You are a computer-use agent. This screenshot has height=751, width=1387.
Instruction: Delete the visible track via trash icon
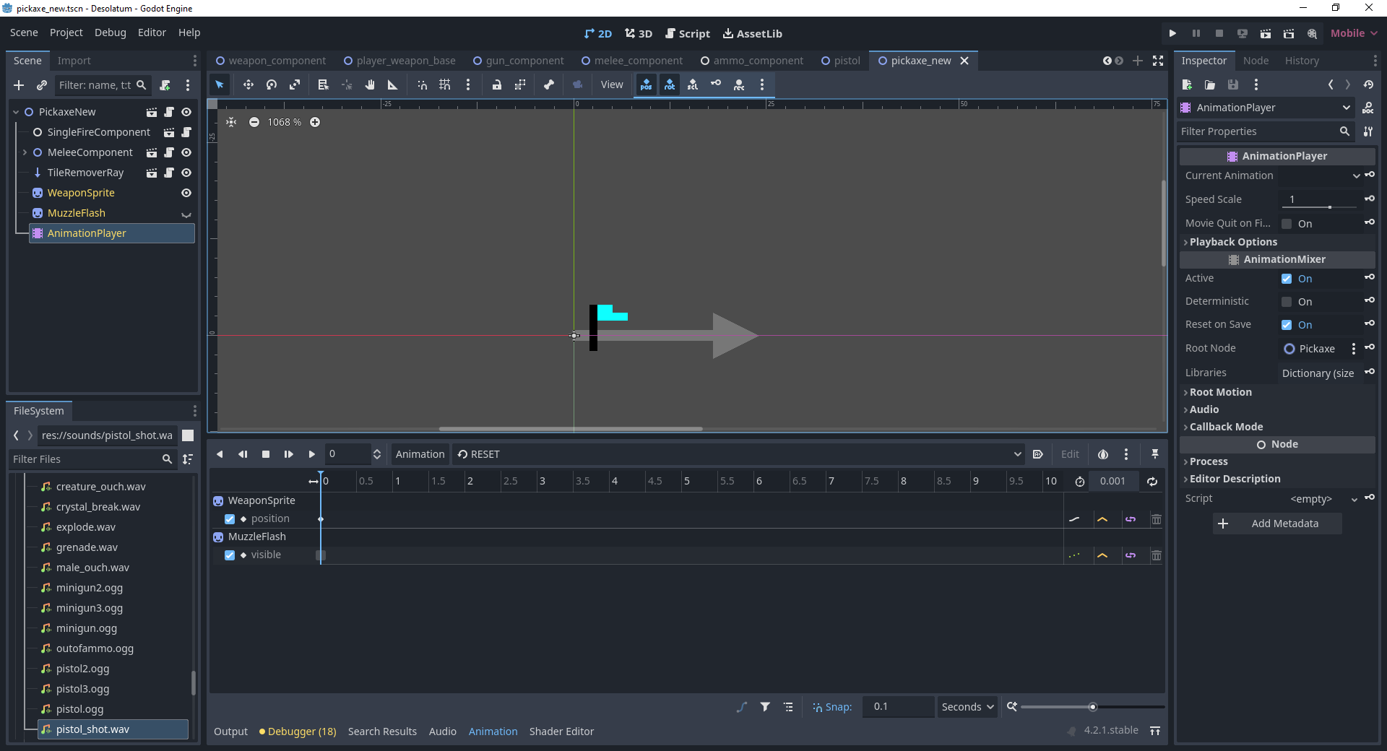tap(1157, 555)
